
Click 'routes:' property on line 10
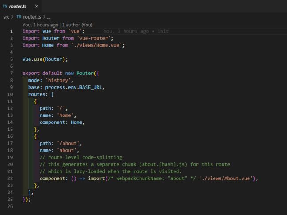coord(38,94)
